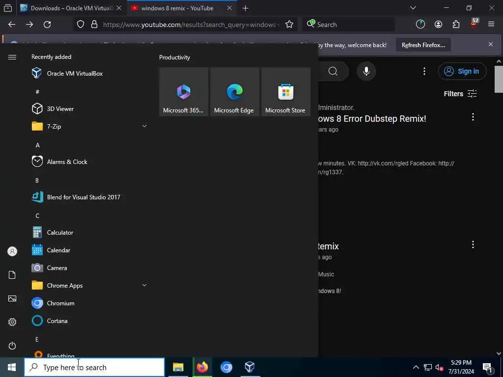Open the 7-Zip folder entry
The height and width of the screenshot is (377, 503).
pyautogui.click(x=89, y=126)
